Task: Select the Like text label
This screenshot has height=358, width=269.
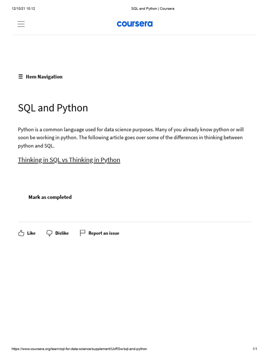Action: point(31,233)
